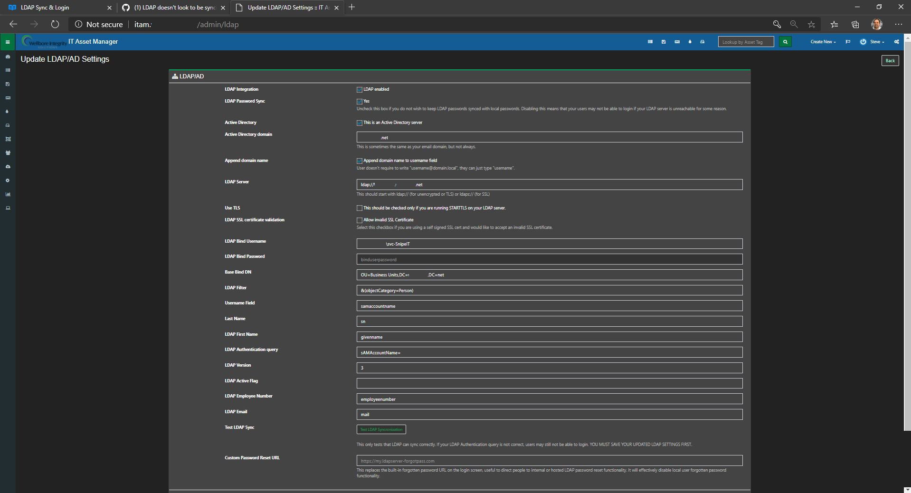911x493 pixels.
Task: Open Consumables droplet icon in the sidebar
Action: 8,112
